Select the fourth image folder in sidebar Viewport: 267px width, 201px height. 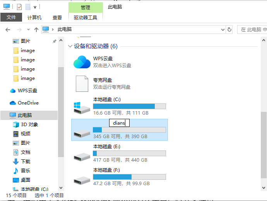tap(24, 78)
